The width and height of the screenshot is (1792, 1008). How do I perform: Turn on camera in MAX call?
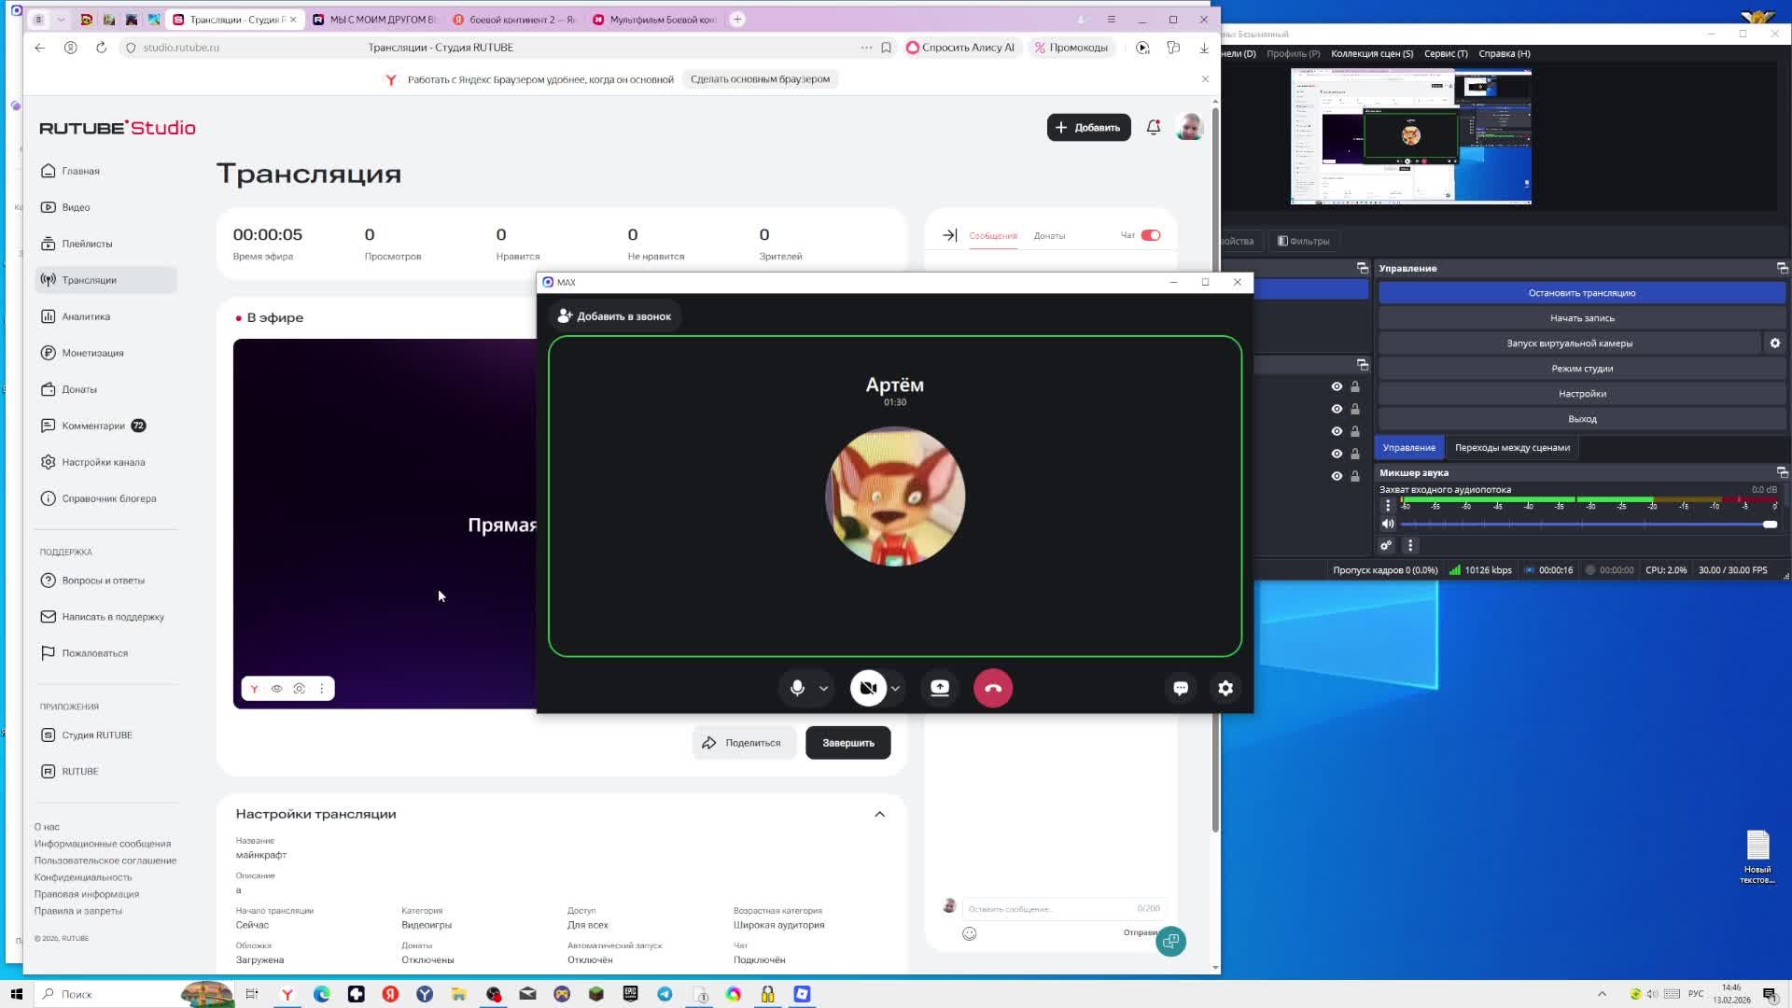(x=868, y=688)
